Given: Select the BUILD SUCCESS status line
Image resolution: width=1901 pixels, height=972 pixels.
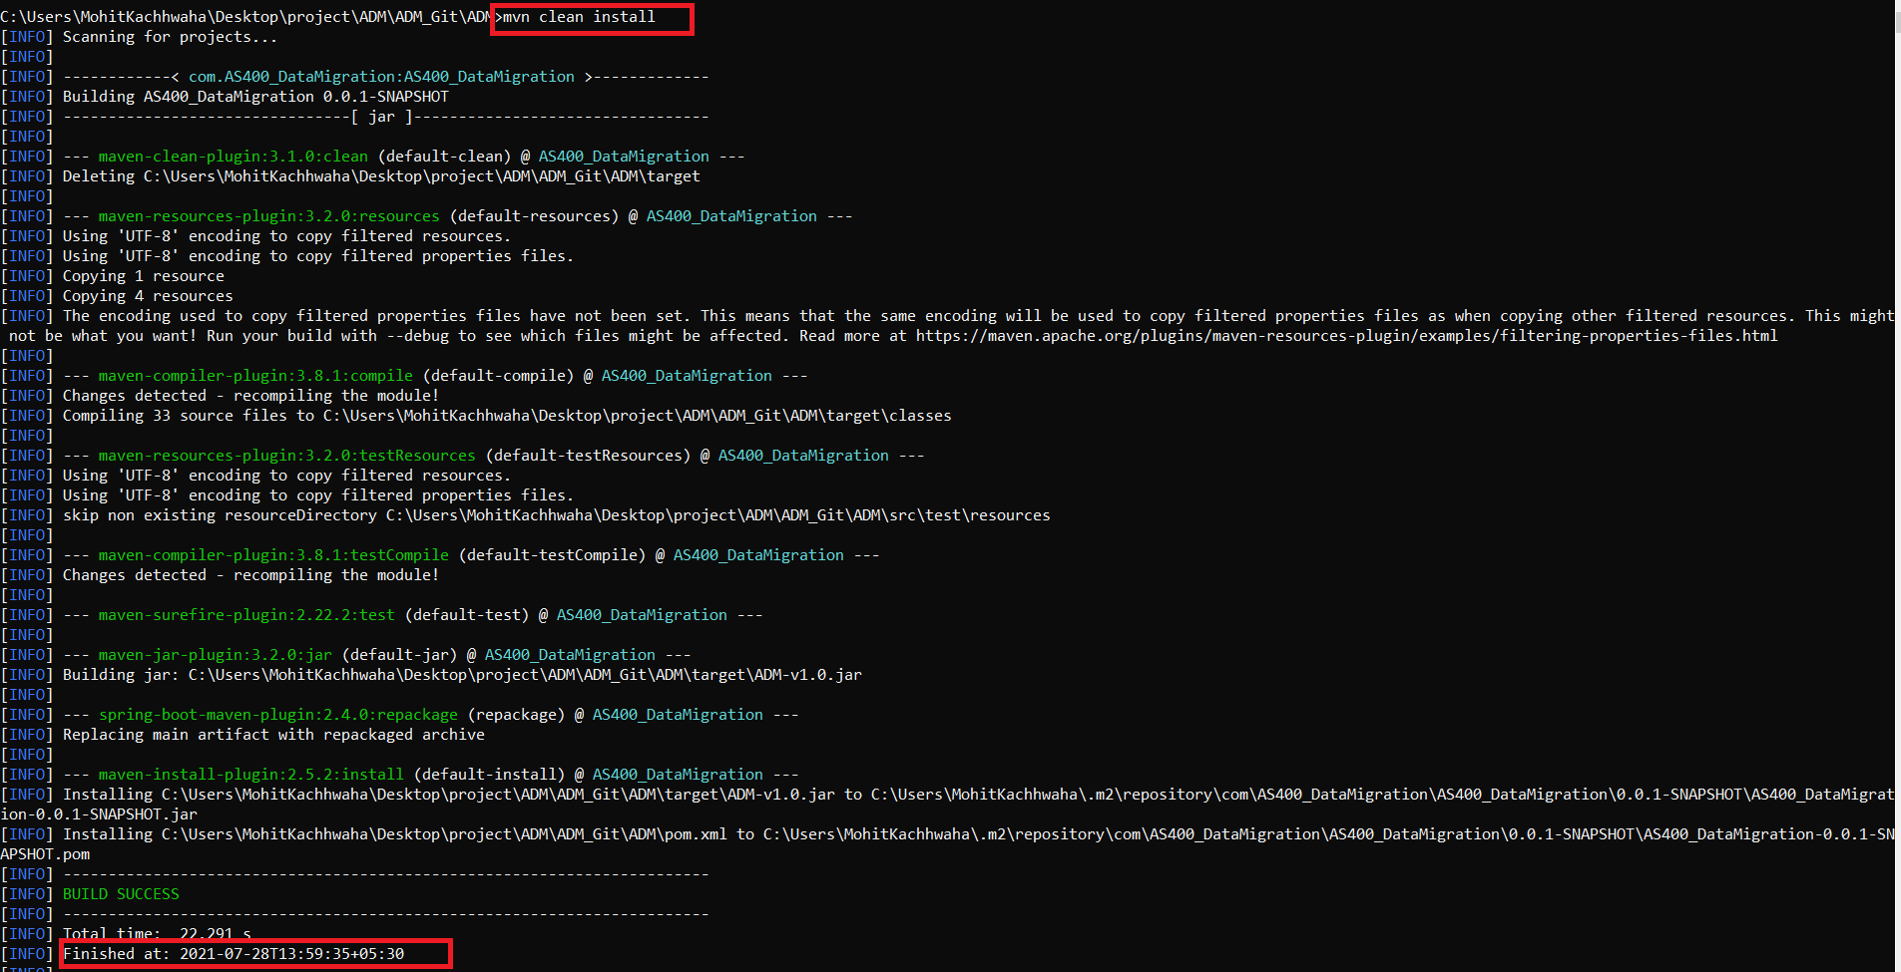Looking at the screenshot, I should tap(120, 894).
